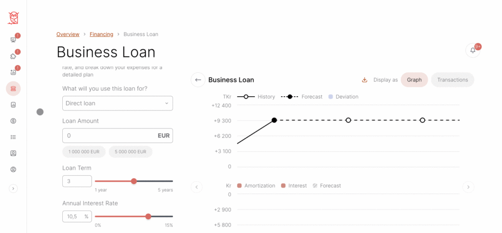Toggle the Deviation legend series
The width and height of the screenshot is (502, 233).
344,97
